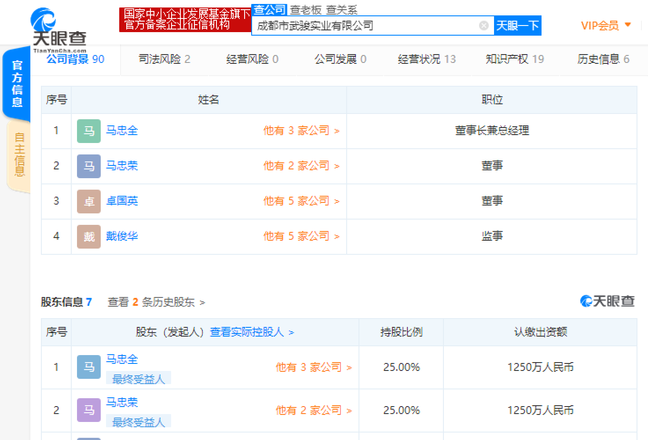
Task: Open 马忠荣's profile link in the executives table
Action: [x=122, y=166]
